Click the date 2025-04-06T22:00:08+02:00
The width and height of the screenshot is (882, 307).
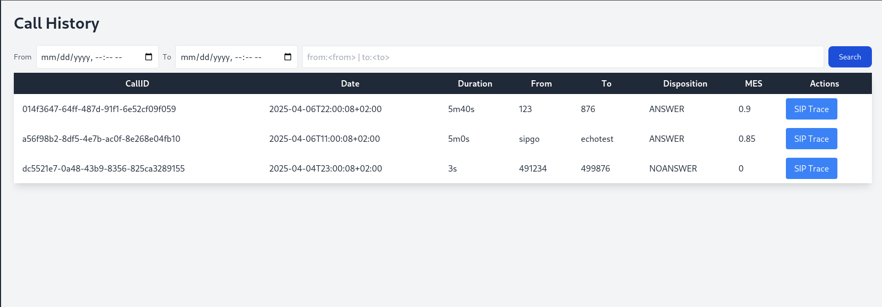(x=325, y=109)
